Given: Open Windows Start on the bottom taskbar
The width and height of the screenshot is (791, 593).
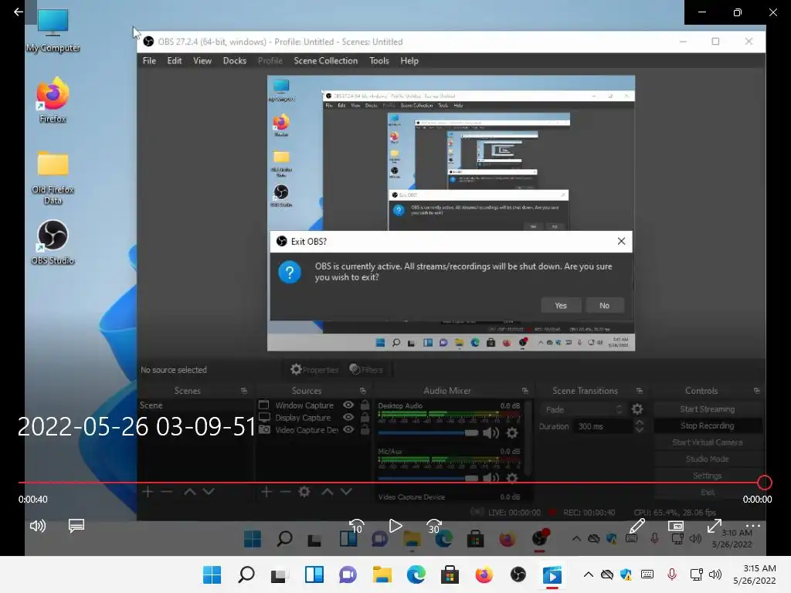Looking at the screenshot, I should coord(212,574).
